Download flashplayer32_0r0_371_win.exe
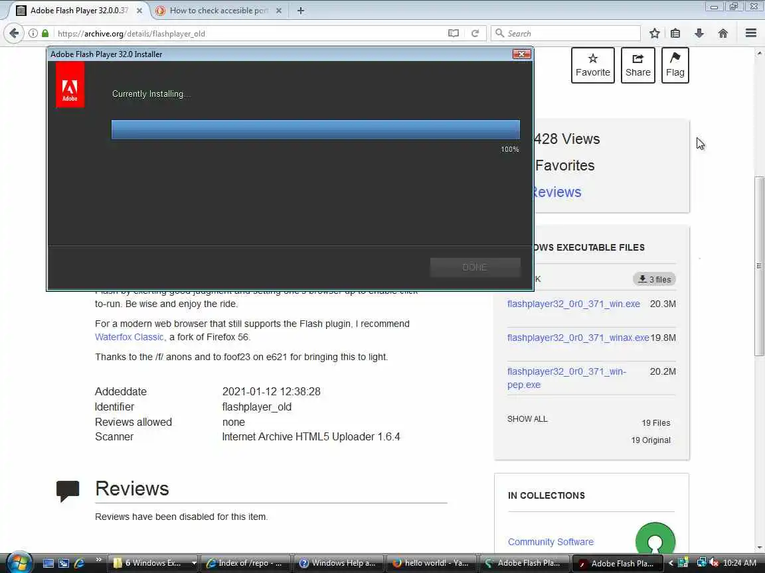 (x=573, y=304)
